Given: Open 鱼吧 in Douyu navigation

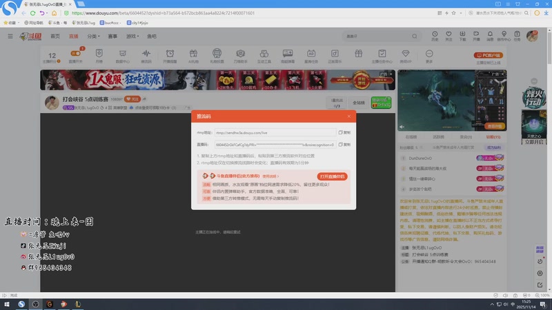Looking at the screenshot, I should (152, 37).
